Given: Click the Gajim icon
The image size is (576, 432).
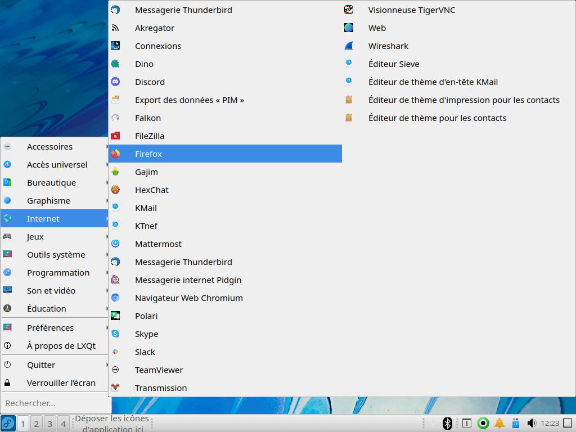Looking at the screenshot, I should (115, 172).
